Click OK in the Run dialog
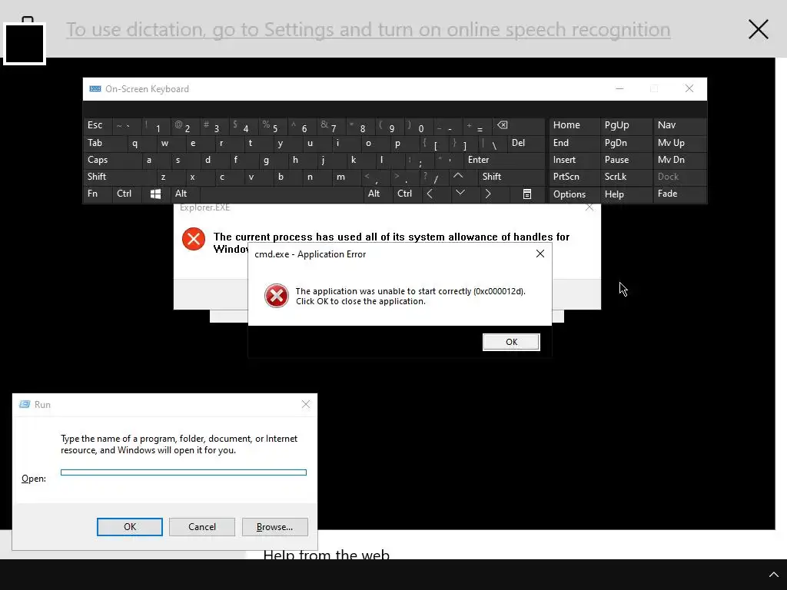 click(x=129, y=527)
